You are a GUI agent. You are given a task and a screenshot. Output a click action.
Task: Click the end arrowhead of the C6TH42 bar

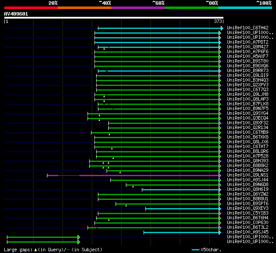pos(222,28)
